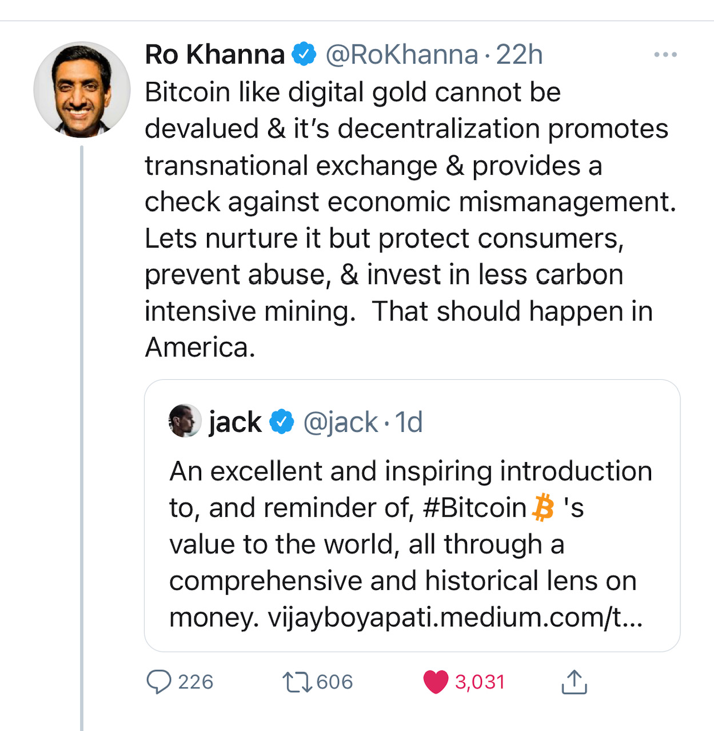The height and width of the screenshot is (731, 714).
Task: Tap the retweet arrows icon
Action: (x=297, y=682)
